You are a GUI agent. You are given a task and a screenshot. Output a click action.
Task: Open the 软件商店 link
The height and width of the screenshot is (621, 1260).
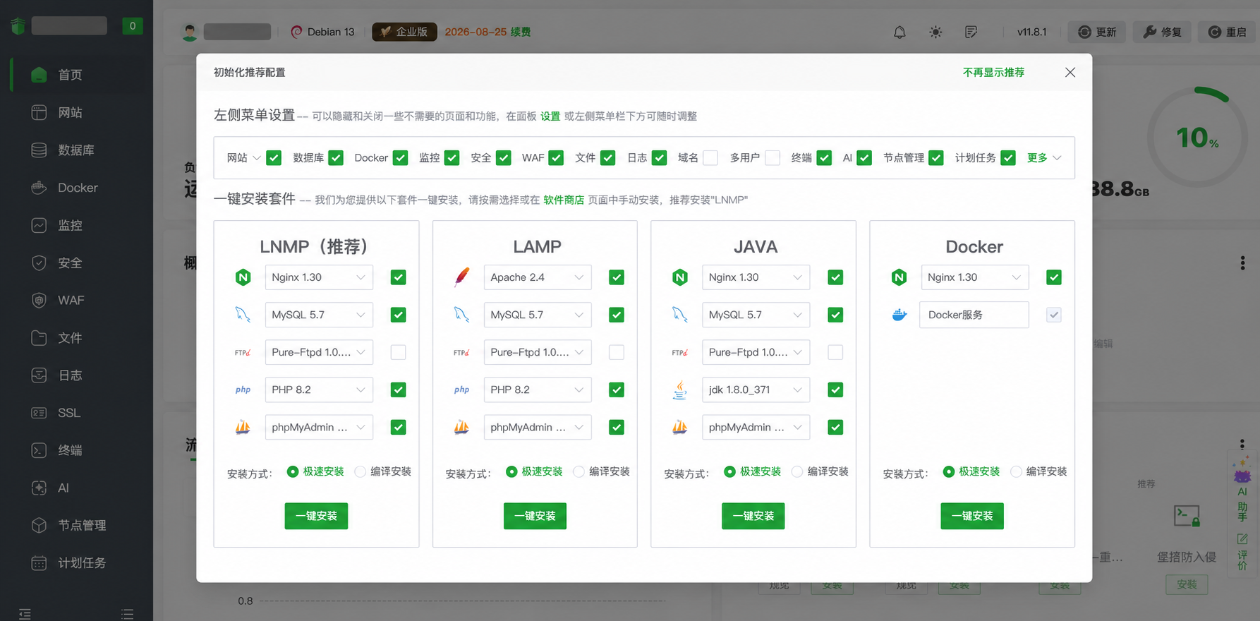(x=563, y=200)
